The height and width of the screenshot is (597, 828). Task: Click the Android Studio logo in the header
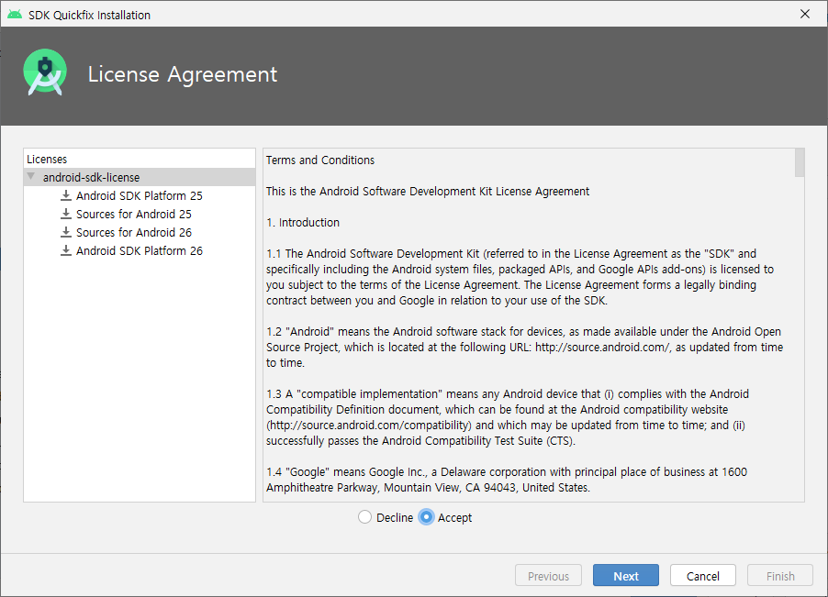(45, 72)
